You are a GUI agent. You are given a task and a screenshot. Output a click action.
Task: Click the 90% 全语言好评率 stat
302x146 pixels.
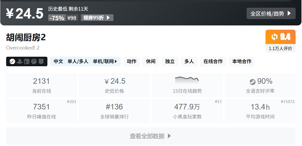click(260, 85)
